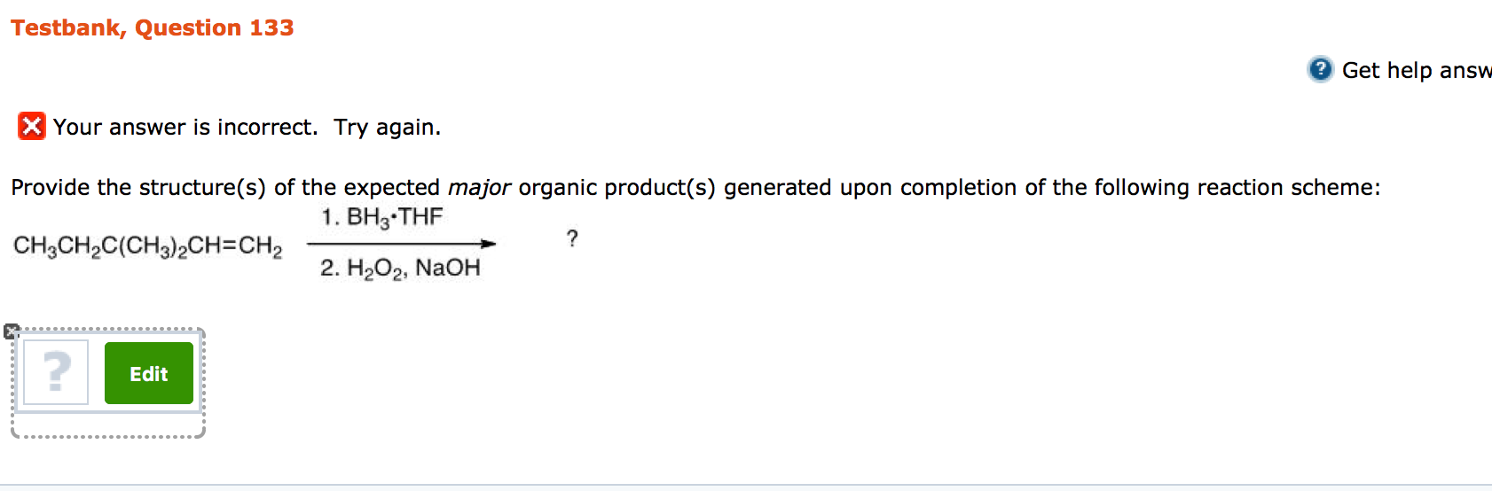The height and width of the screenshot is (491, 1492).
Task: Remove answer box with small gray X
Action: pyautogui.click(x=11, y=331)
